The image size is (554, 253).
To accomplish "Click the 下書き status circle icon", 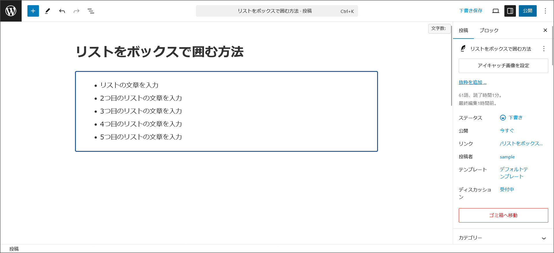I will 503,118.
